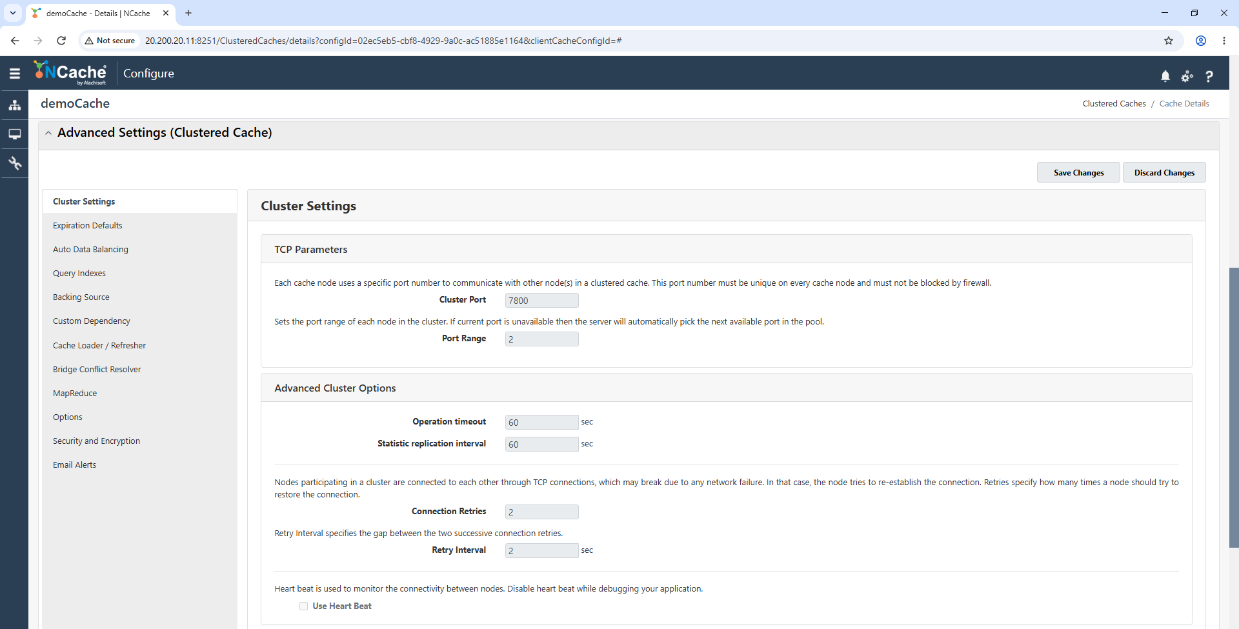Click the TCP Parameters heading
The image size is (1239, 629).
310,249
